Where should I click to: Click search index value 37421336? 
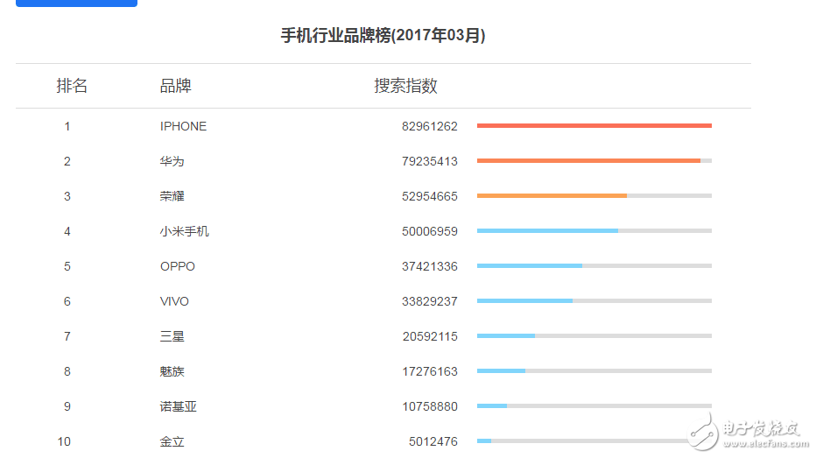click(429, 266)
